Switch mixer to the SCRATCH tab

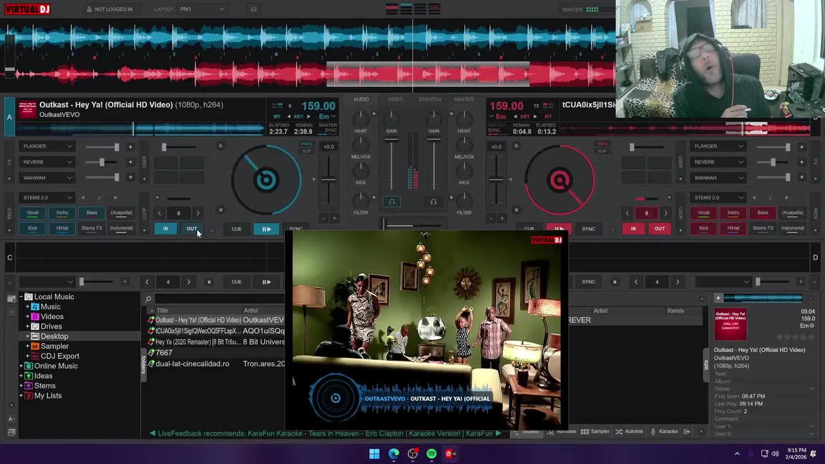[430, 99]
